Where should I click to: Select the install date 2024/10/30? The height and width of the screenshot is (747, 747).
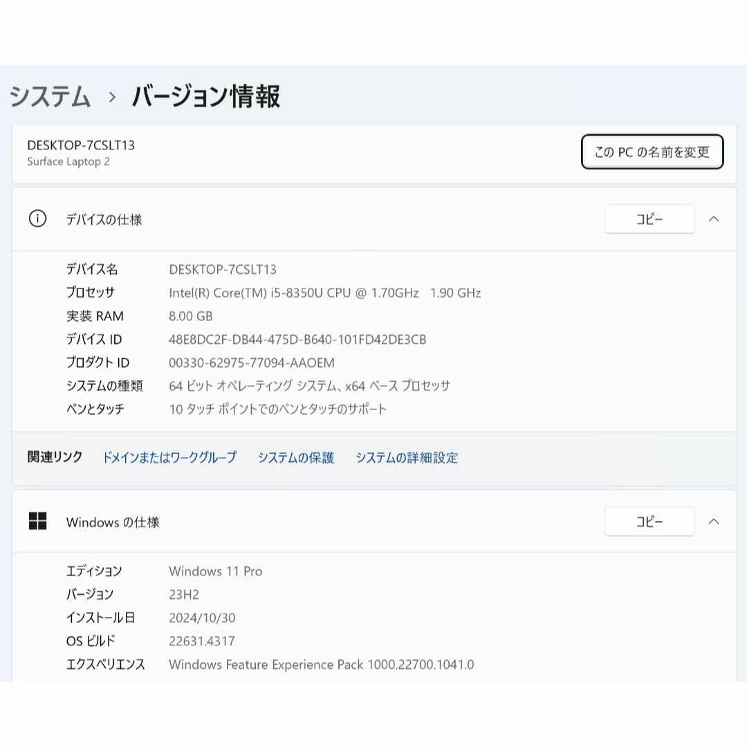click(202, 618)
